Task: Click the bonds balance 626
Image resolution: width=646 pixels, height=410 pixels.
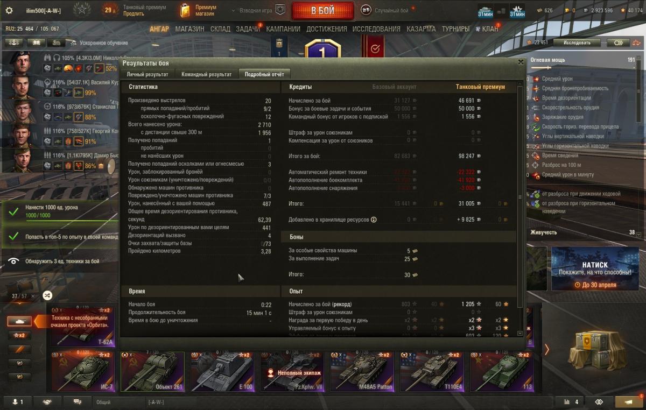Action: [x=544, y=10]
